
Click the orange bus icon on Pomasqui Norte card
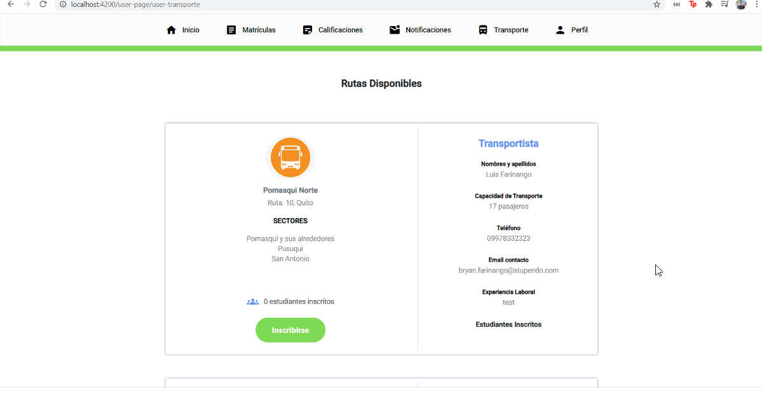point(290,157)
